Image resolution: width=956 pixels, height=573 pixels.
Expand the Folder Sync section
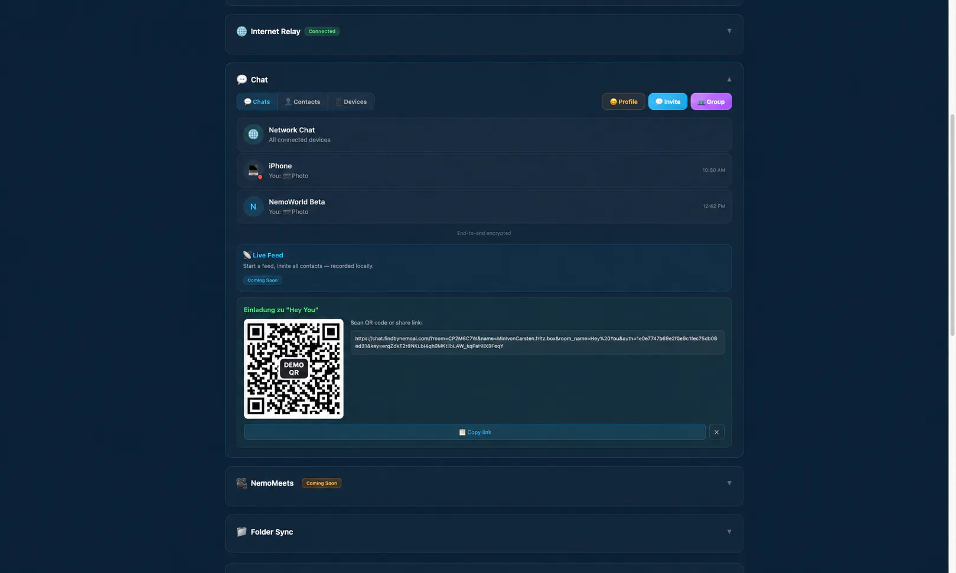tap(729, 532)
